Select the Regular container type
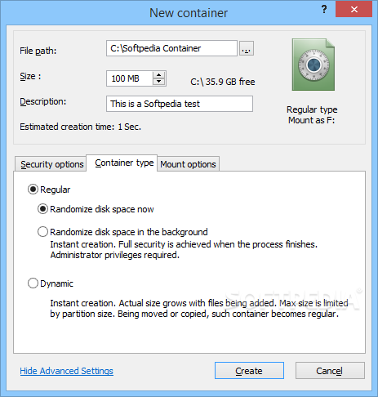Screen dimensions: 378x397 click(49, 190)
